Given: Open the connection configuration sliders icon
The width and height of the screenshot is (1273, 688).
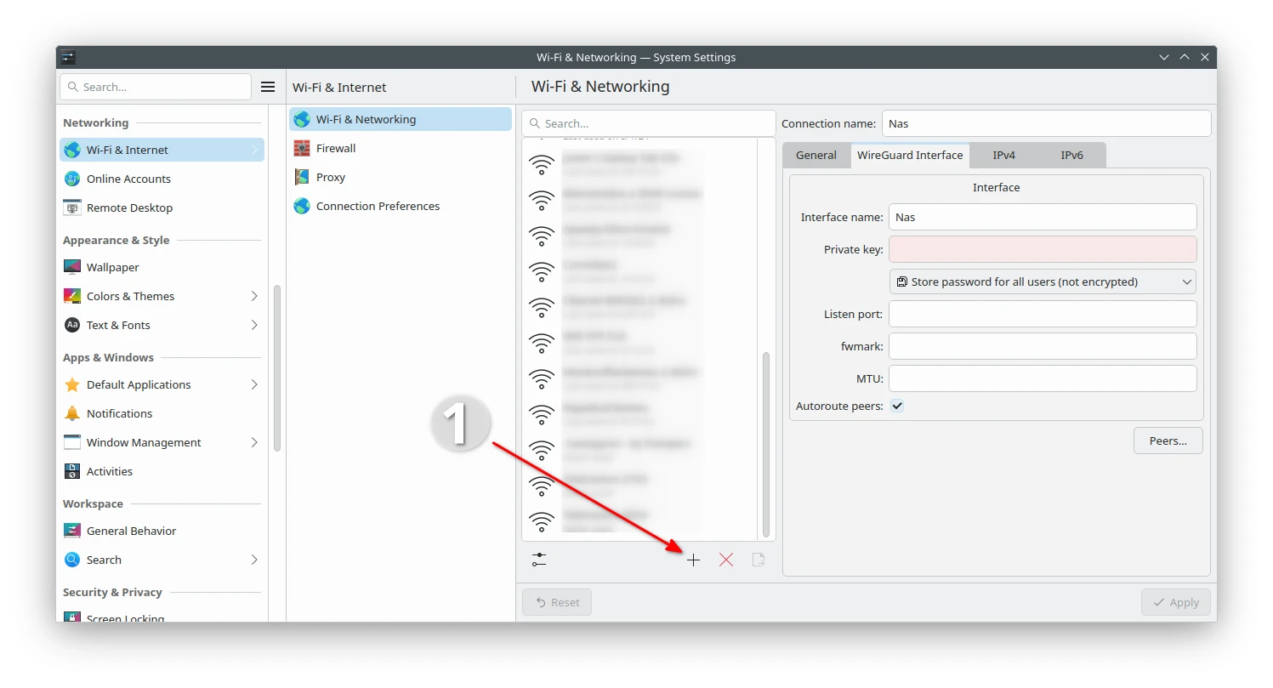Looking at the screenshot, I should [539, 560].
